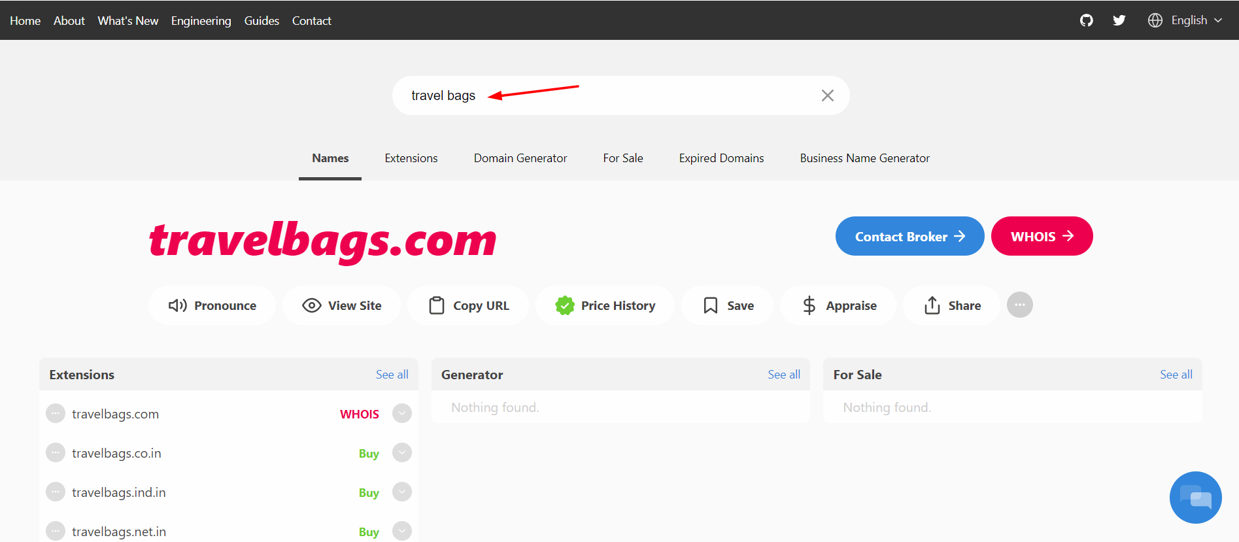This screenshot has height=542, width=1239.
Task: Click the View Site eye button
Action: [x=341, y=305]
